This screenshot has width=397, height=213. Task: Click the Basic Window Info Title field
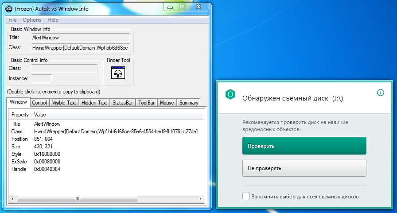pos(81,38)
